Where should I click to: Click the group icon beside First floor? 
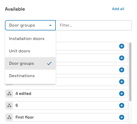tap(9, 117)
